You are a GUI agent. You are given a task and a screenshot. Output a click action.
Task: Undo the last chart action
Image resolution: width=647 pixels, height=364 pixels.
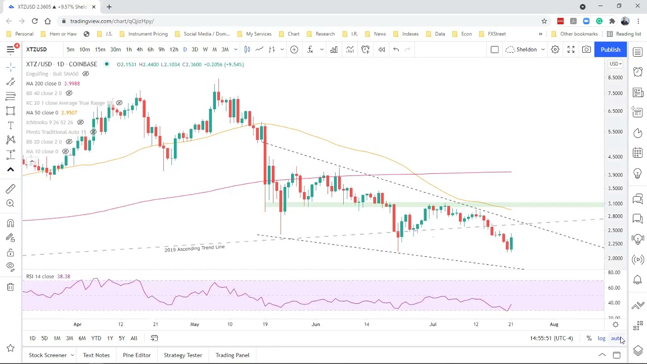pos(396,49)
